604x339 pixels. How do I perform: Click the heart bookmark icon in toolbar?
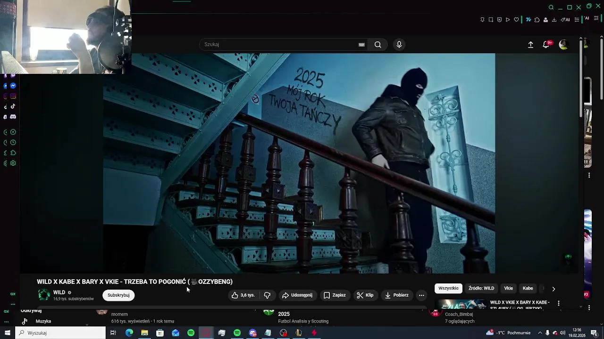[516, 20]
